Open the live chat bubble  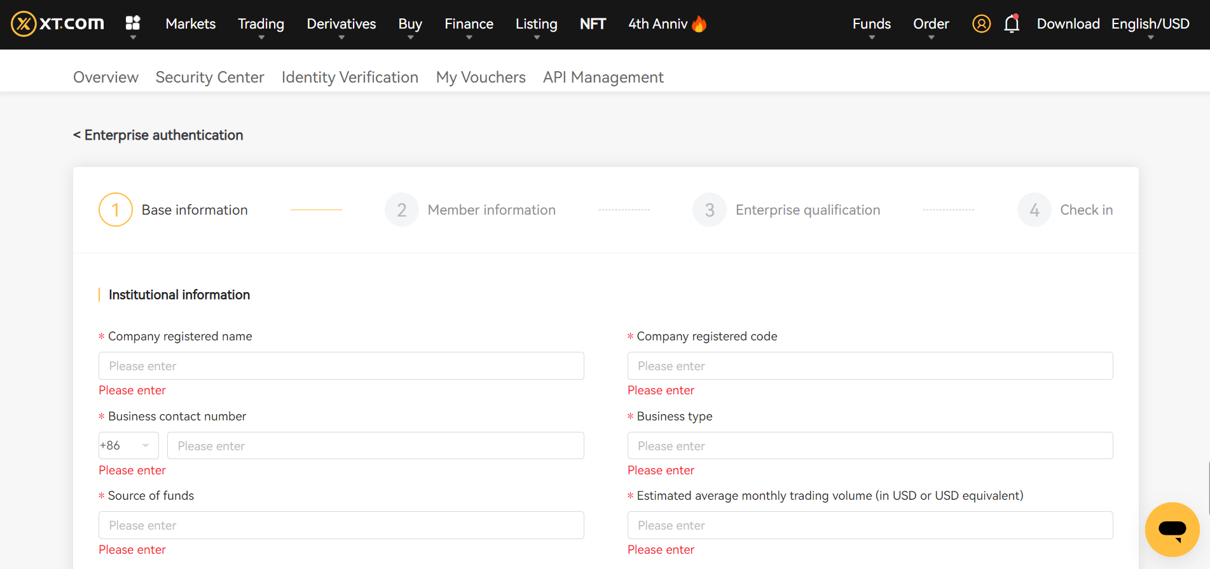(1172, 529)
